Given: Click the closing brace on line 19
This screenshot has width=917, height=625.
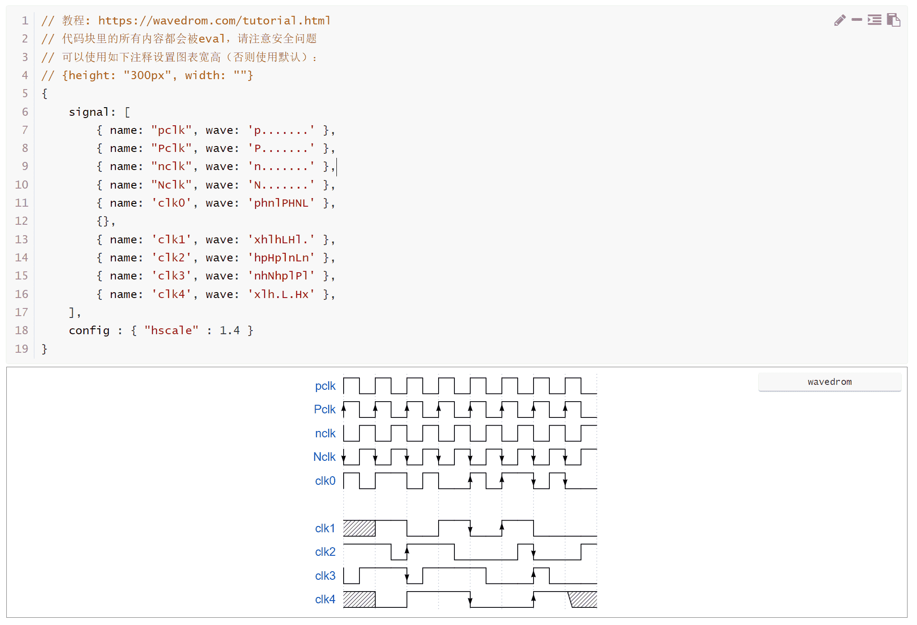Looking at the screenshot, I should pyautogui.click(x=44, y=349).
